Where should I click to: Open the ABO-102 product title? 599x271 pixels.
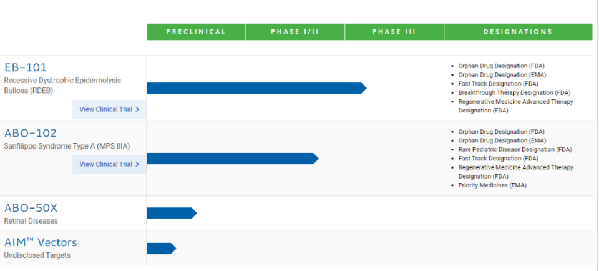[x=31, y=133]
